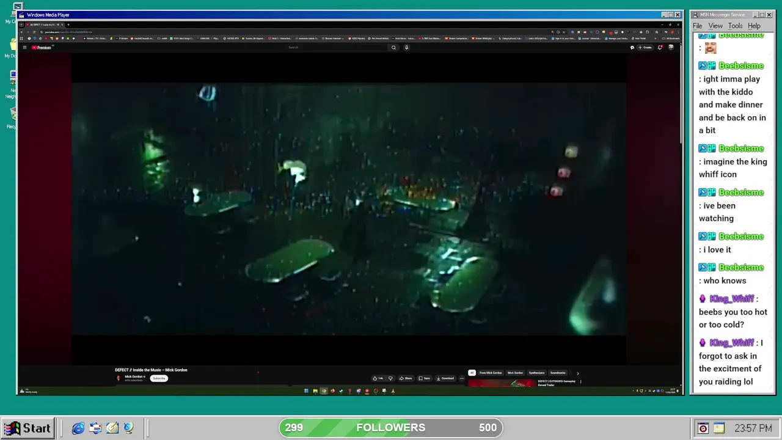Screen dimensions: 782x440
Task: Select the Soundtracks filter chip
Action: tap(558, 373)
